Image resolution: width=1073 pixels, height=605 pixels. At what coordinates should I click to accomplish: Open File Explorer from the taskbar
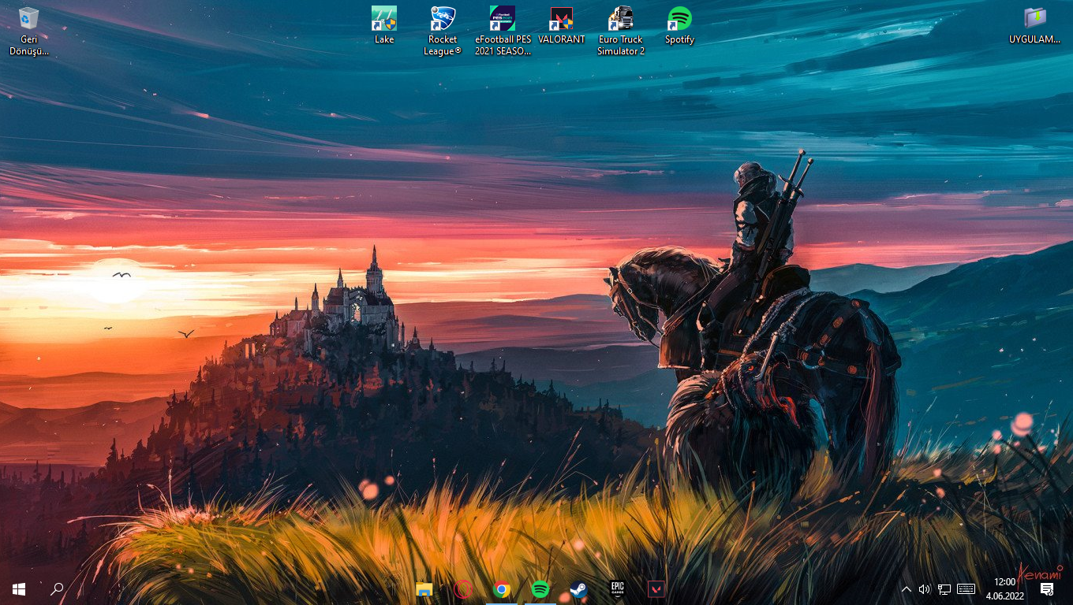424,589
